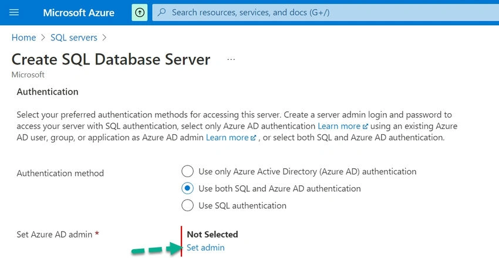The height and width of the screenshot is (261, 499).
Task: Click the Set admin link
Action: tap(205, 248)
